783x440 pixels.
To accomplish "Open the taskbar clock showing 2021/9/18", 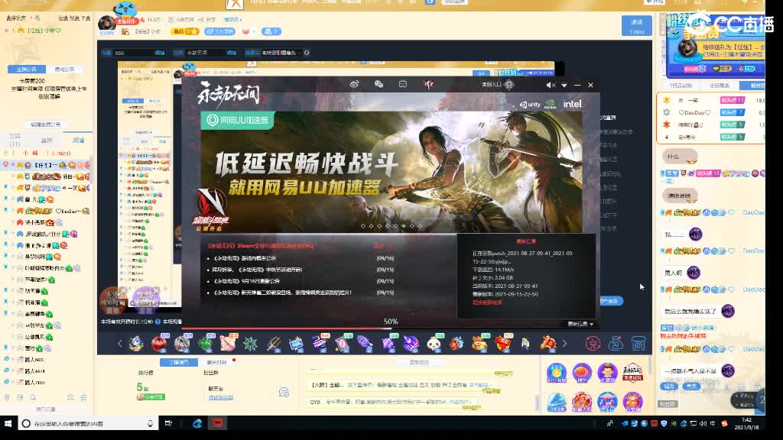I will click(x=746, y=423).
